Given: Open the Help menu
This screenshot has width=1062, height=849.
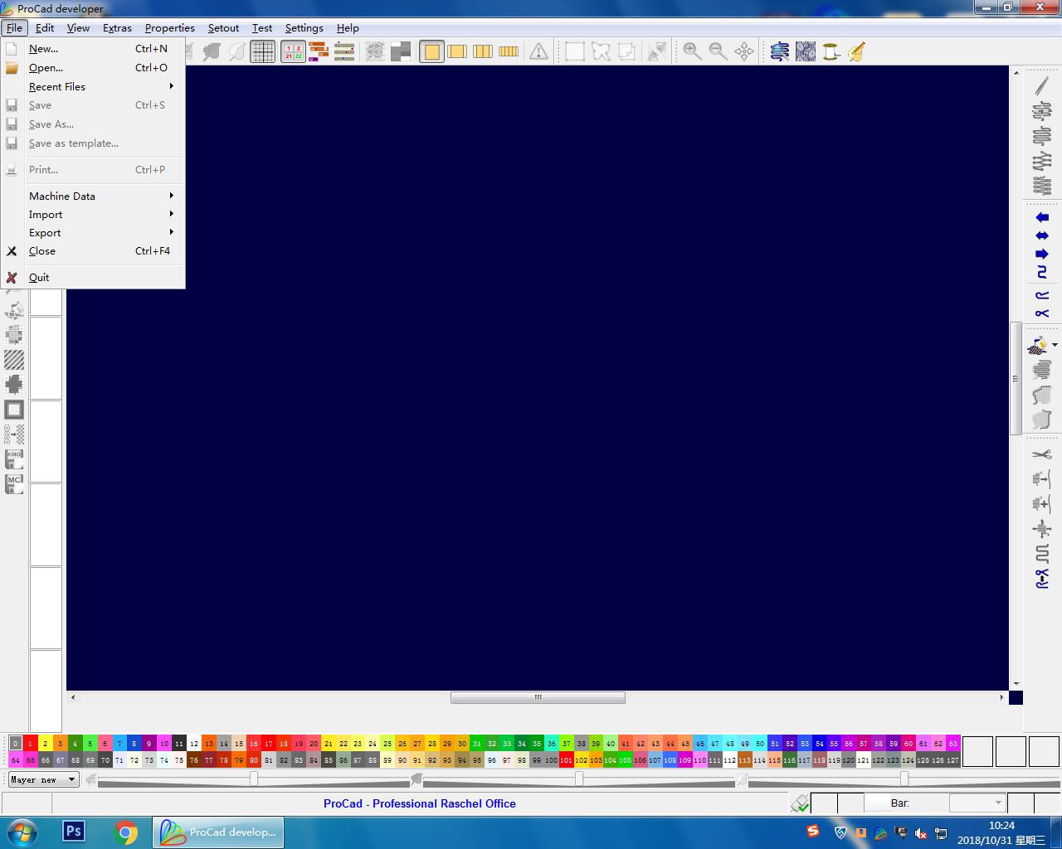Looking at the screenshot, I should click(348, 27).
